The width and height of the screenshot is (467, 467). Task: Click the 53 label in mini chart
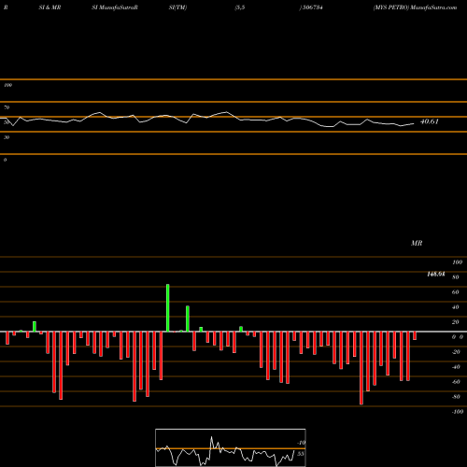(x=301, y=454)
